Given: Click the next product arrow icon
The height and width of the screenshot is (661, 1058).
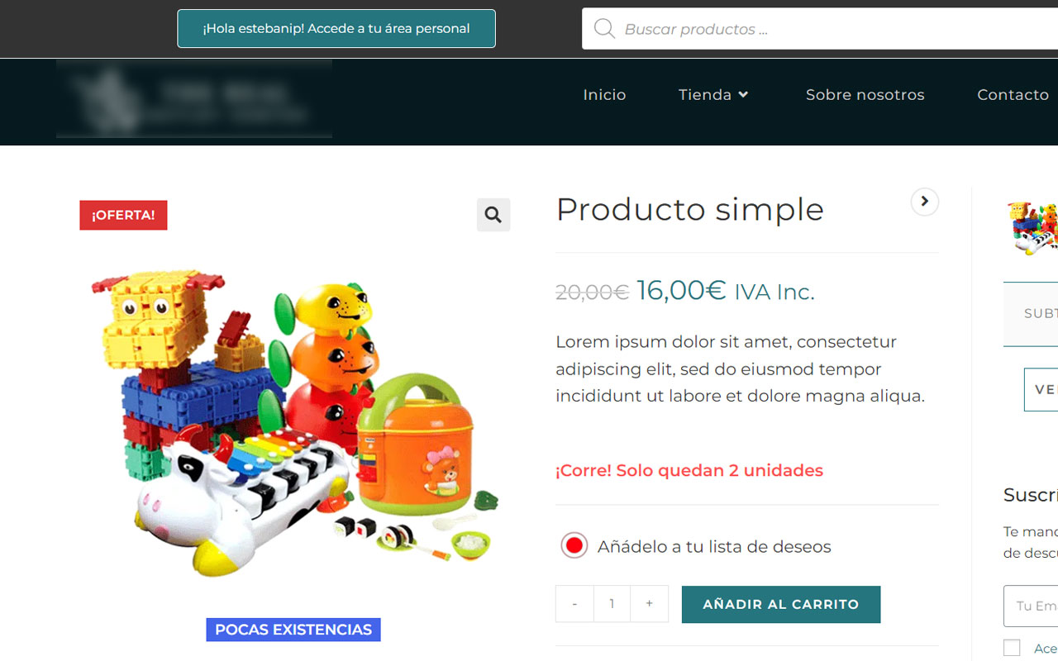Looking at the screenshot, I should (x=924, y=202).
